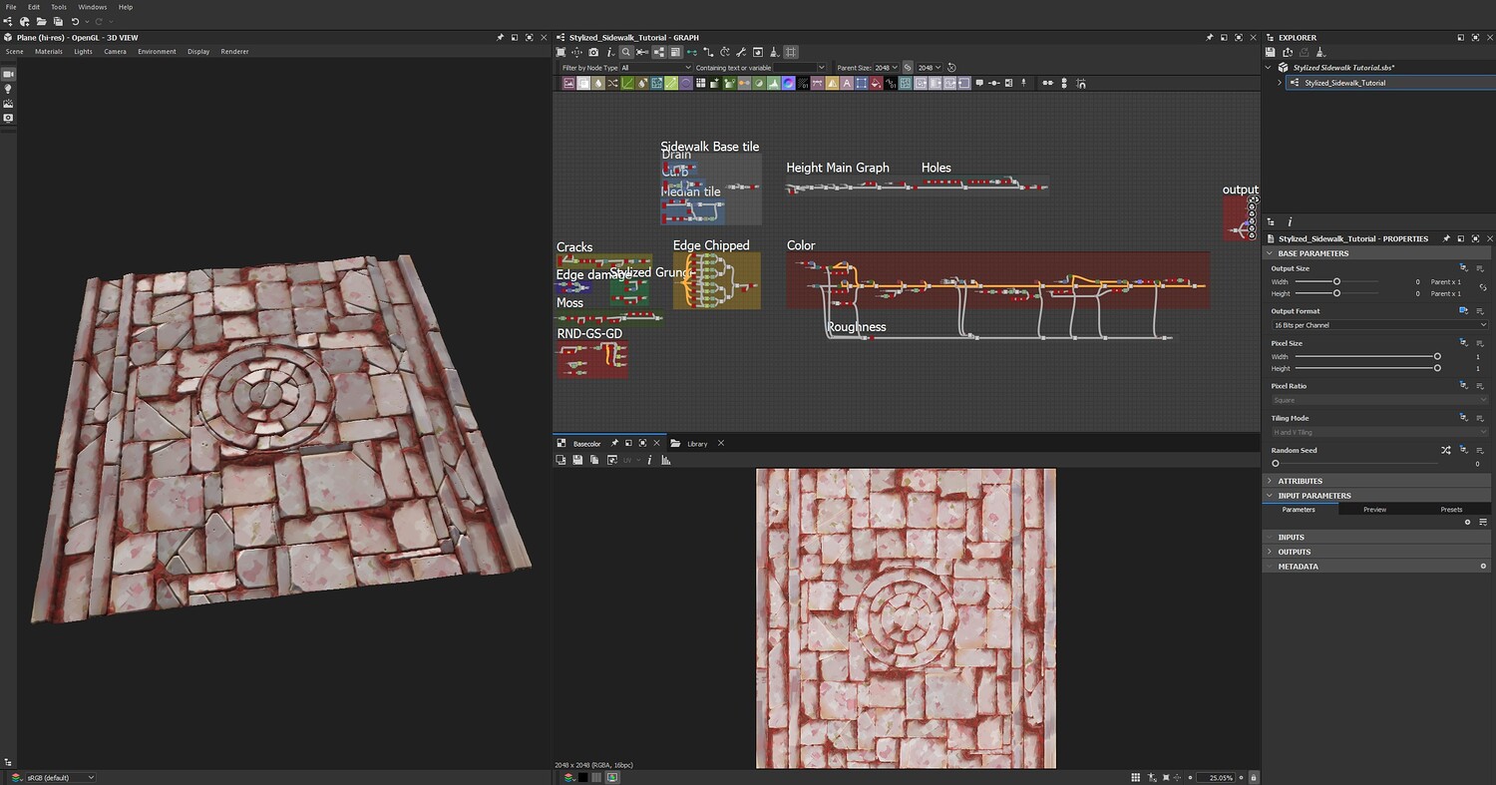The height and width of the screenshot is (785, 1496).
Task: Expand the ATTRIBUTES section
Action: (1300, 481)
